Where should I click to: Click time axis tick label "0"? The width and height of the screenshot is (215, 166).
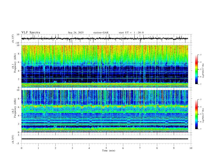point(21,148)
